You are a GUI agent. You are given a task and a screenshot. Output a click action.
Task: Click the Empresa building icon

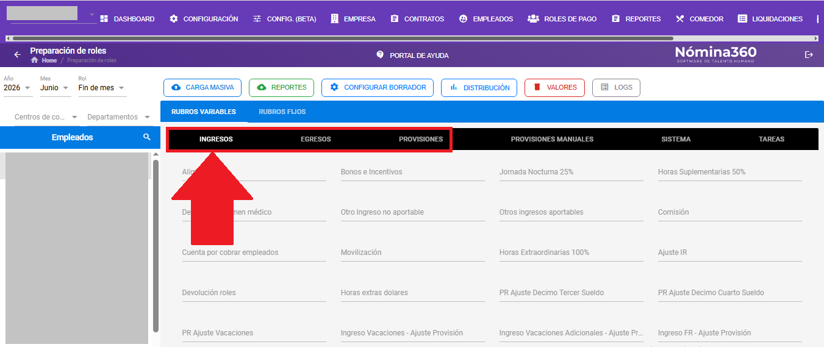tap(334, 19)
